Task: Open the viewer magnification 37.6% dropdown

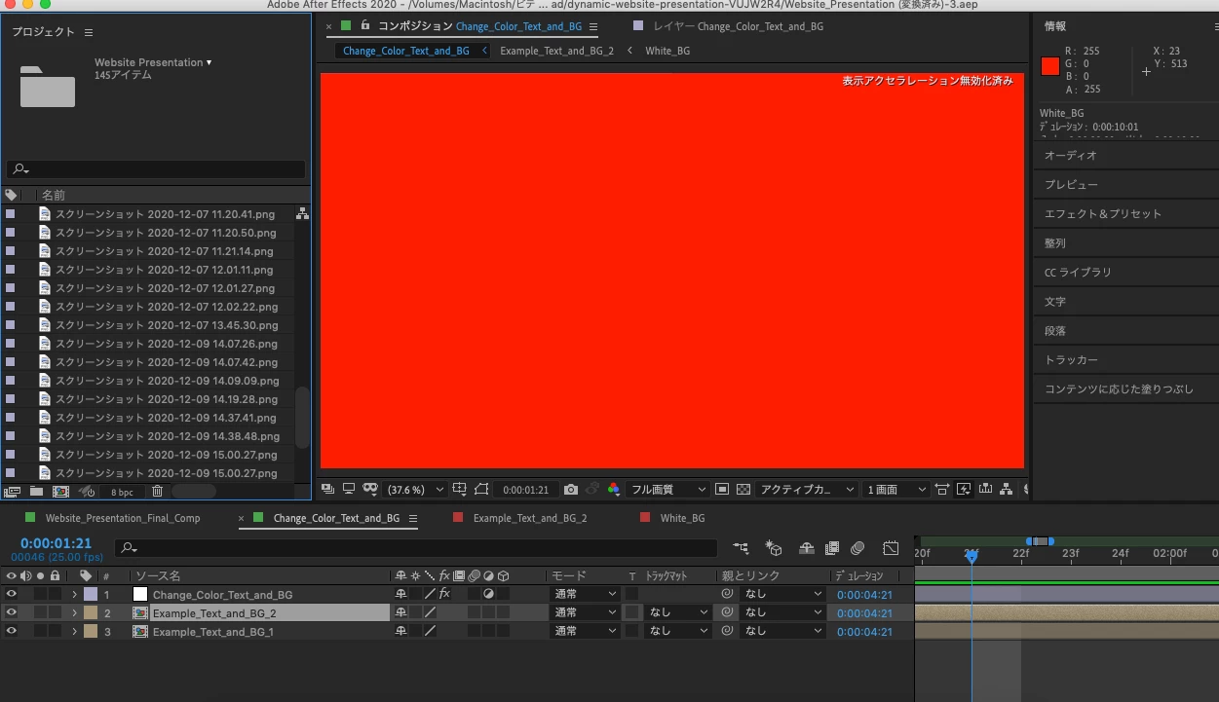Action: [416, 490]
